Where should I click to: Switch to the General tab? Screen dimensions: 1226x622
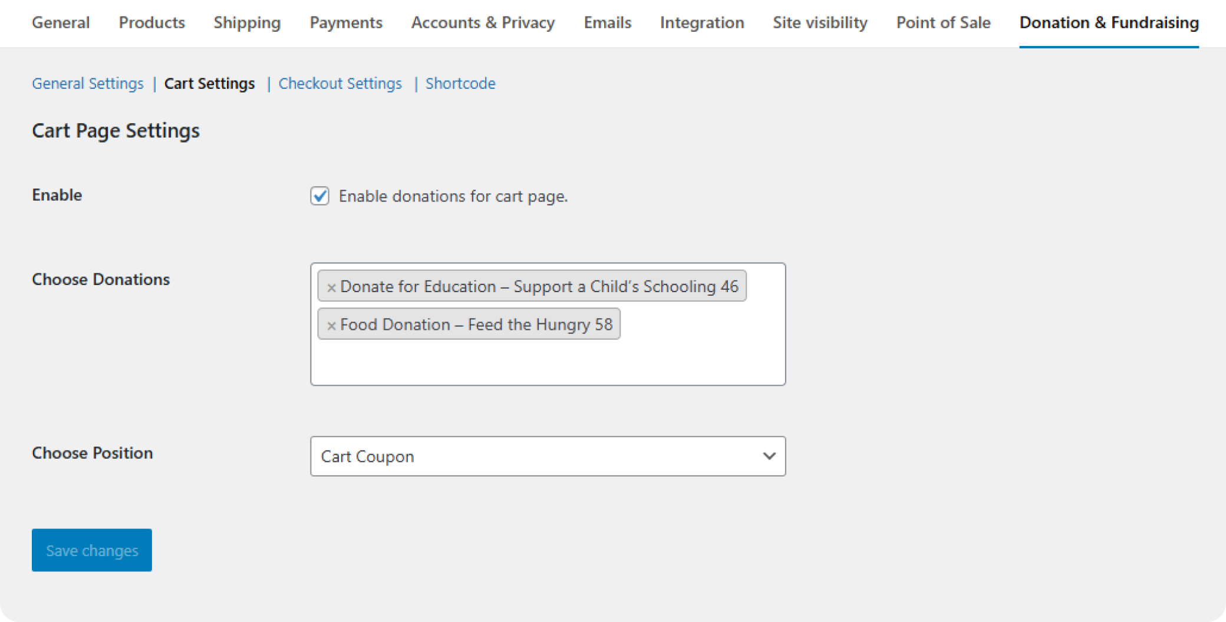(61, 22)
